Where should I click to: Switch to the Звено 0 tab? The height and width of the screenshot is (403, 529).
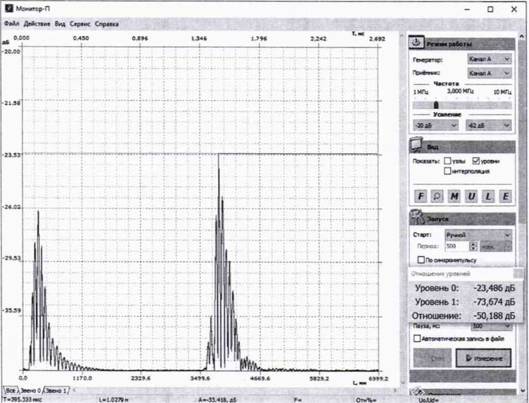[x=30, y=390]
